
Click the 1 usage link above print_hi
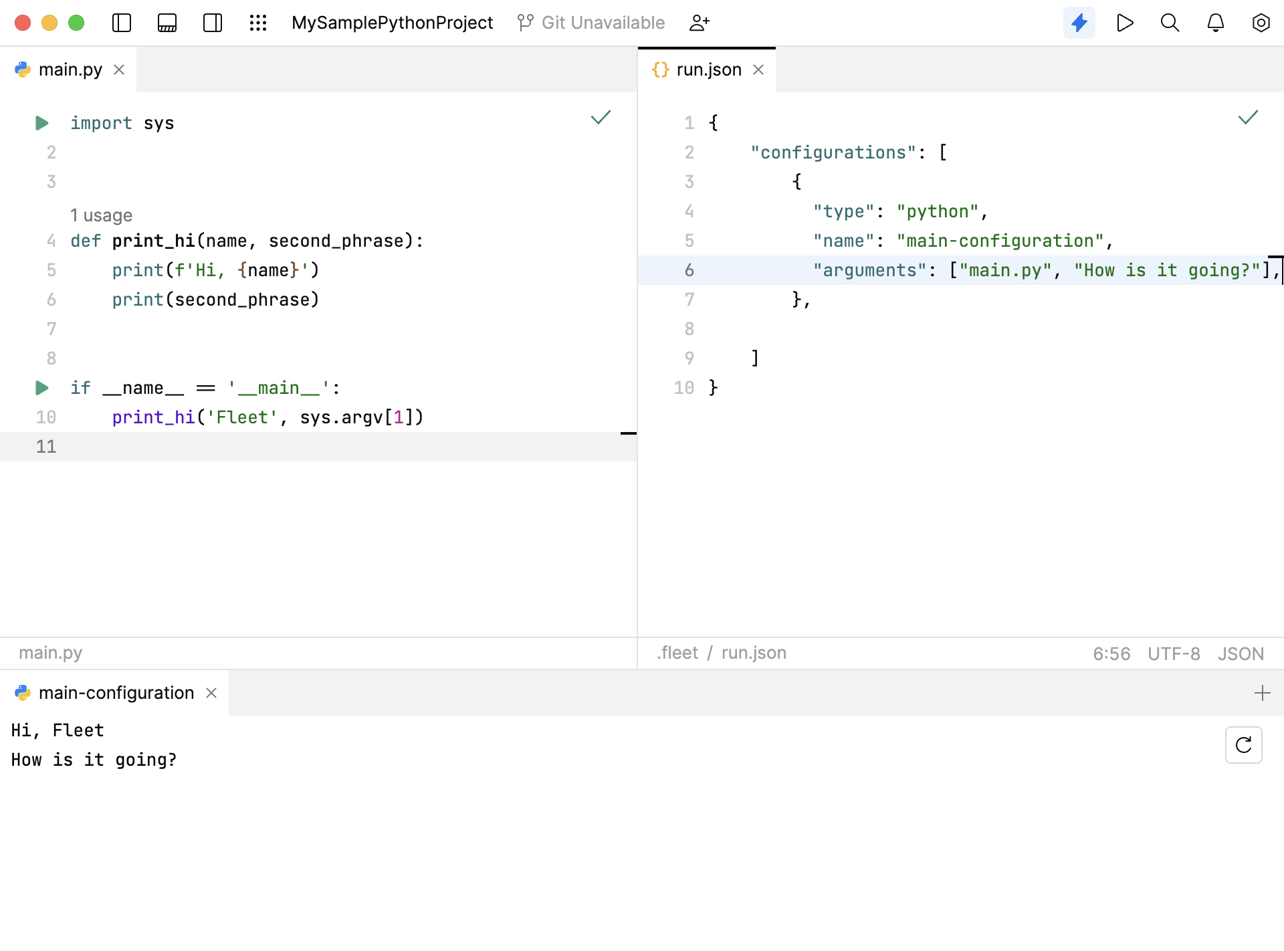(x=101, y=215)
